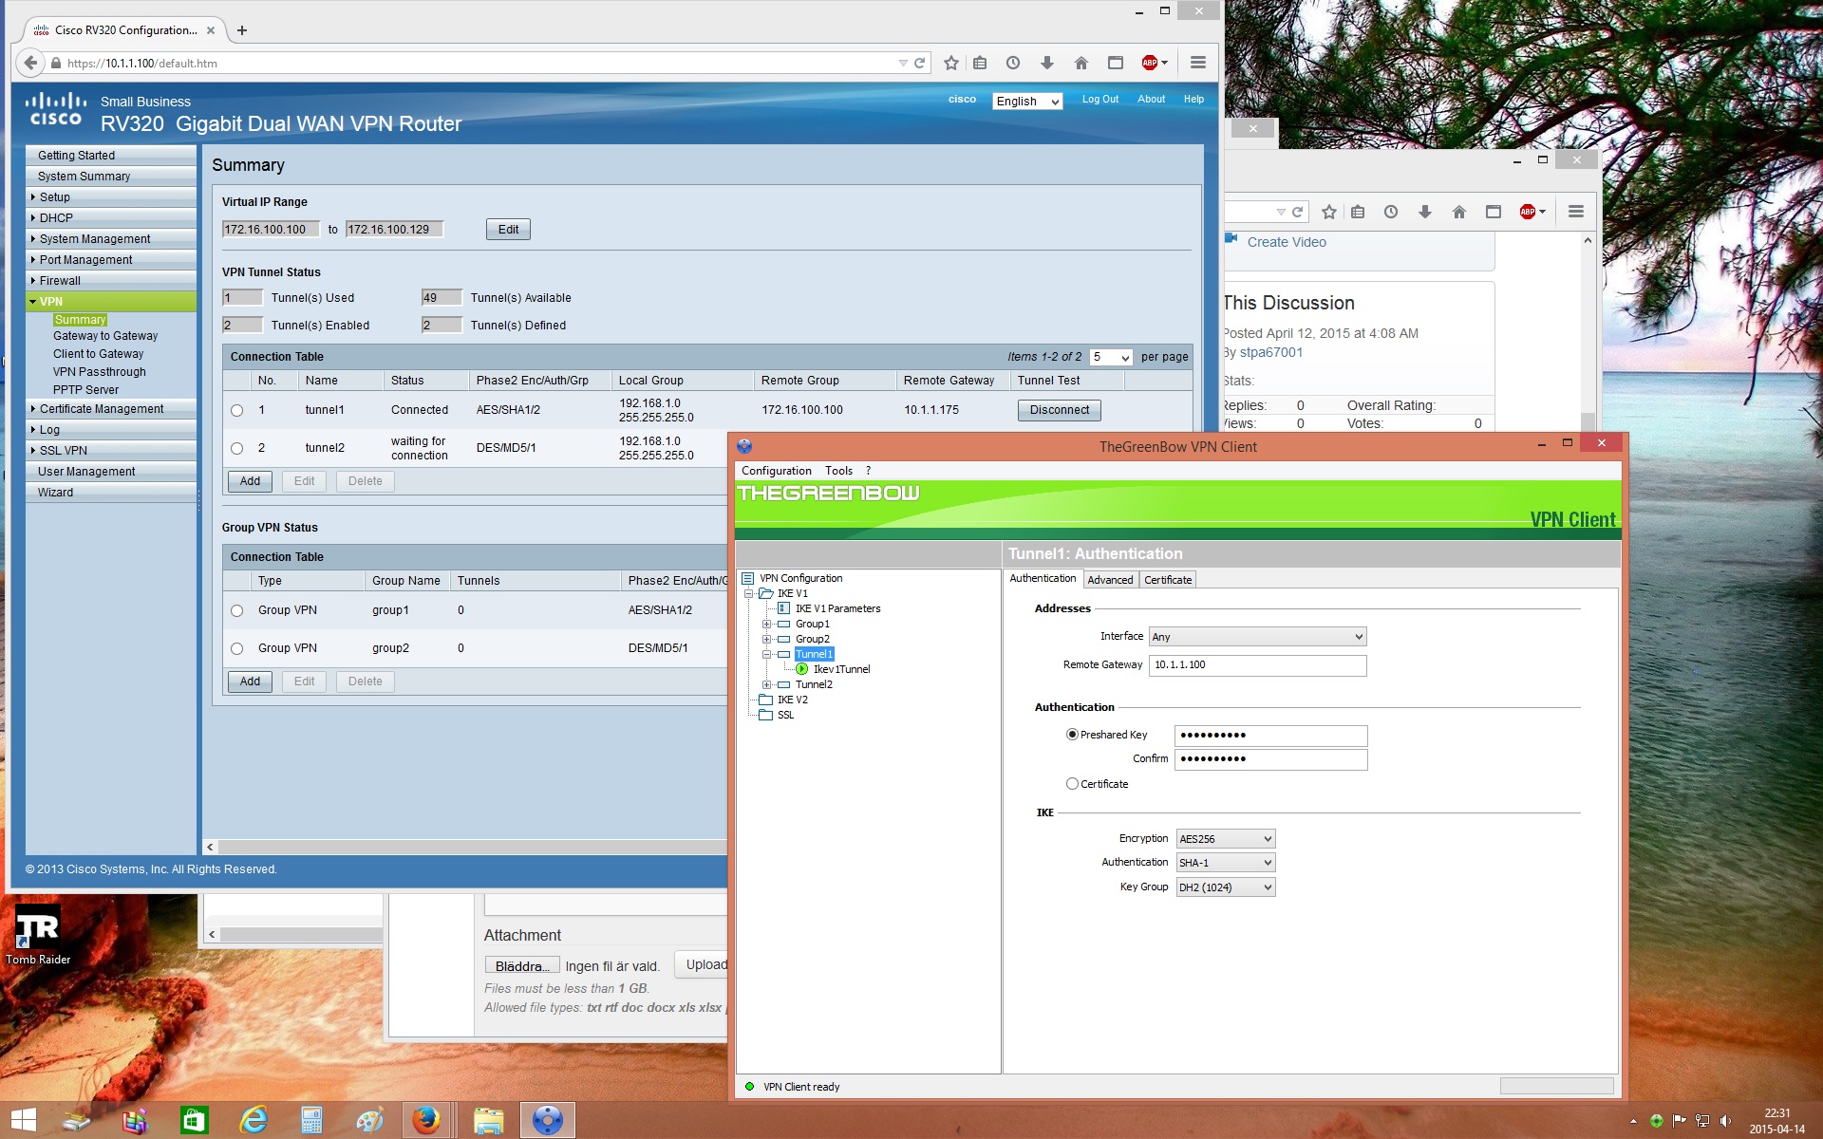Open the Tools menu in GreenBow
Image resolution: width=1823 pixels, height=1139 pixels.
coord(838,471)
